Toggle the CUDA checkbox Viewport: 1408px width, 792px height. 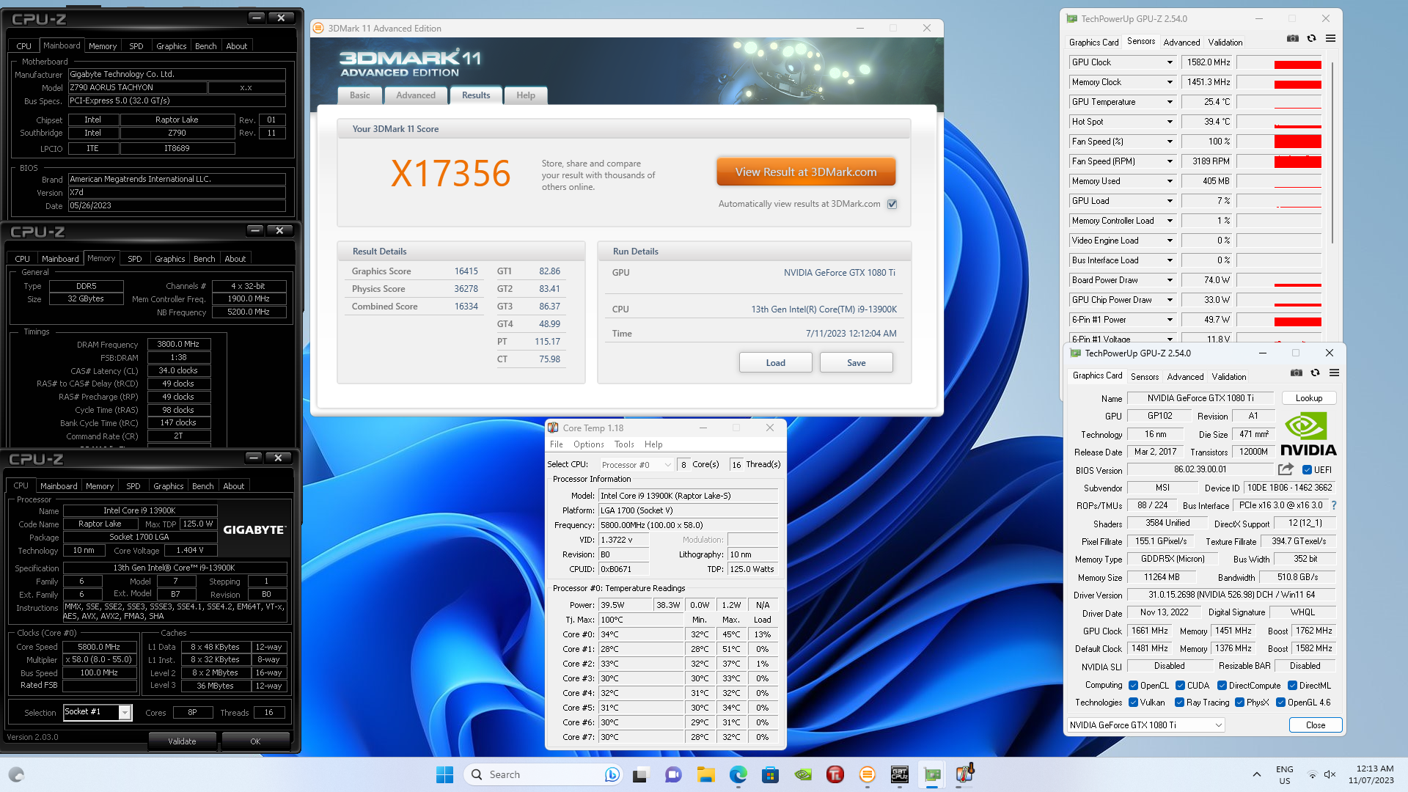point(1180,686)
